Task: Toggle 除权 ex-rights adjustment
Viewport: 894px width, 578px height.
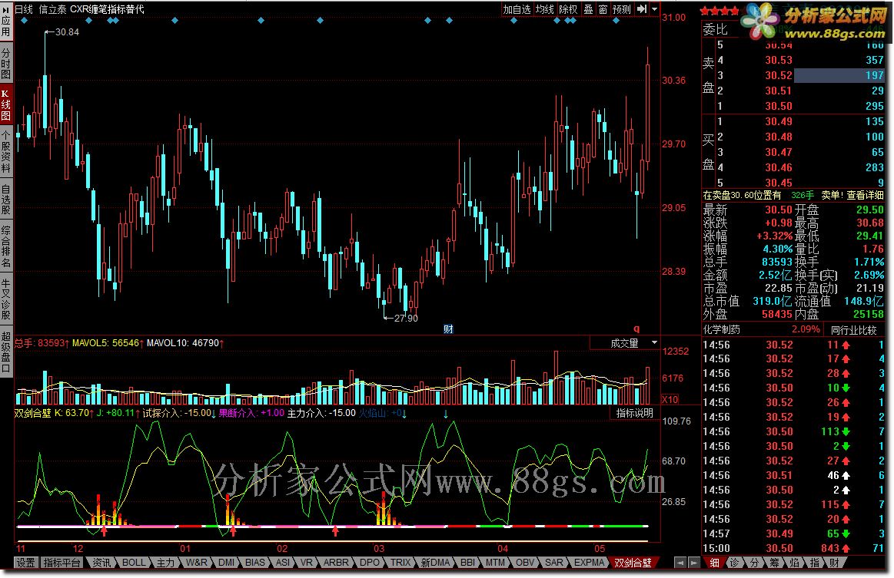Action: 568,9
